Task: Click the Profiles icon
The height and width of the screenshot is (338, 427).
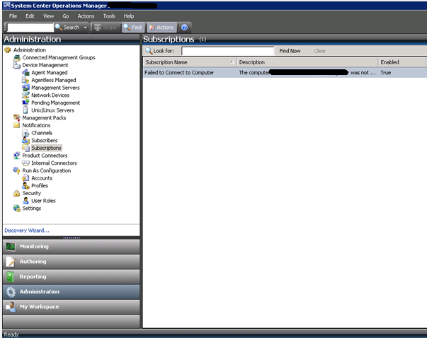Action: tap(25, 185)
